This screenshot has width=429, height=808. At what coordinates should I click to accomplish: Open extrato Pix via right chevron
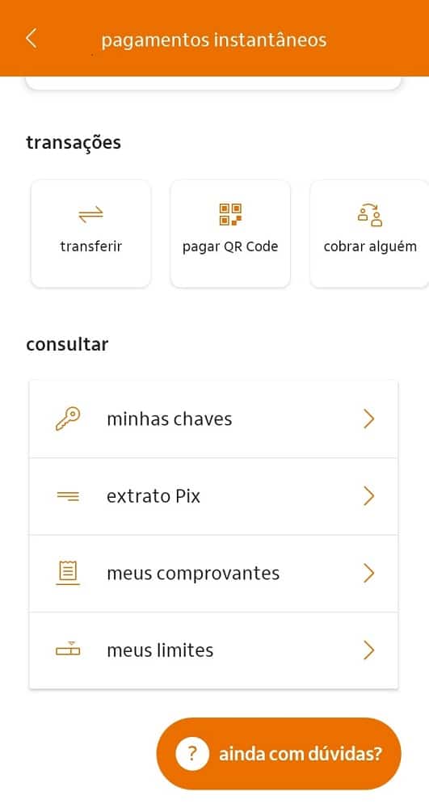pos(368,496)
